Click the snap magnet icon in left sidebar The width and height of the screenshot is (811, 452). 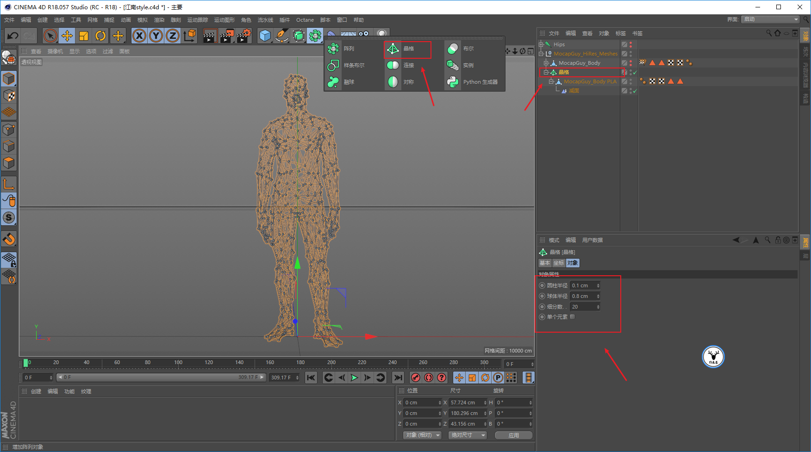(x=9, y=239)
